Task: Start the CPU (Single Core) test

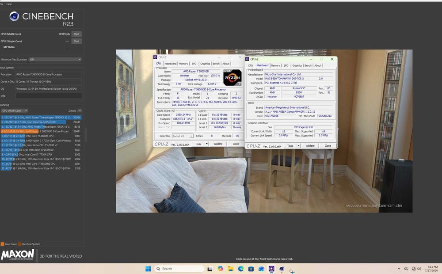Action: coord(76,41)
